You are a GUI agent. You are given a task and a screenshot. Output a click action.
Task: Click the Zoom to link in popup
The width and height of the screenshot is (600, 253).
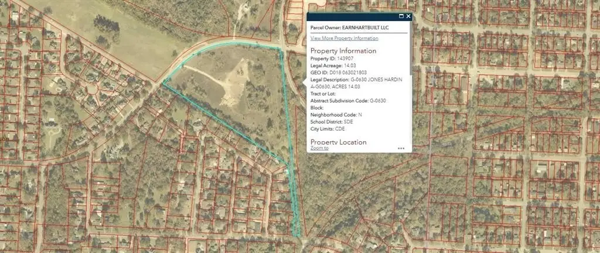coord(319,148)
